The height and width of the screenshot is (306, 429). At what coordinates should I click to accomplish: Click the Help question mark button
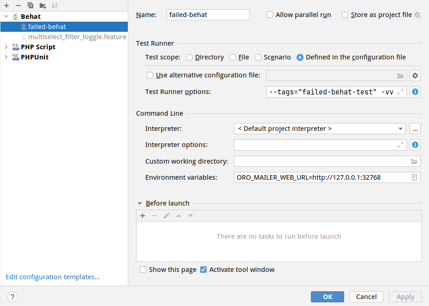coord(12,297)
